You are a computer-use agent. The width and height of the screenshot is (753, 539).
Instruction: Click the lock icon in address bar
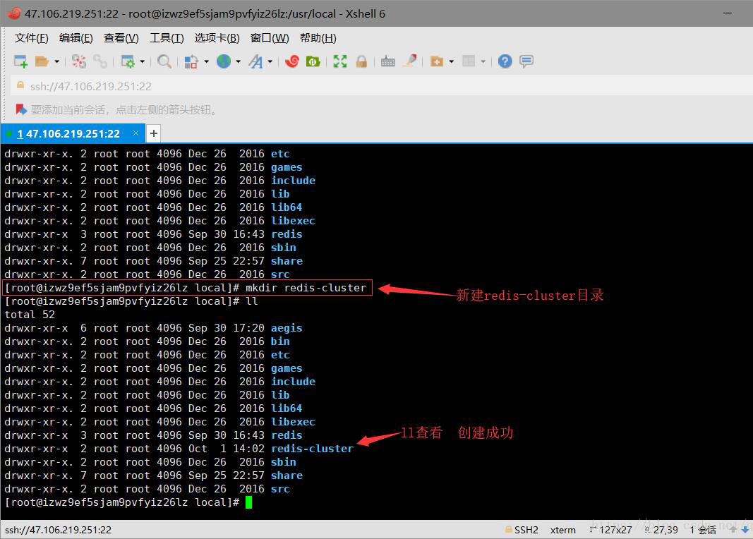pos(20,85)
